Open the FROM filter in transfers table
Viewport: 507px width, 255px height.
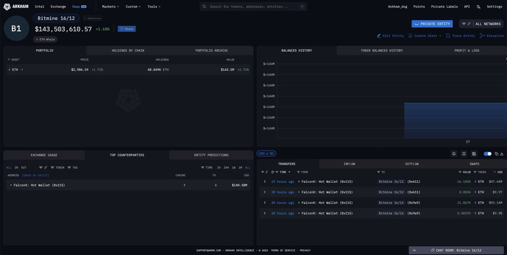(303, 172)
